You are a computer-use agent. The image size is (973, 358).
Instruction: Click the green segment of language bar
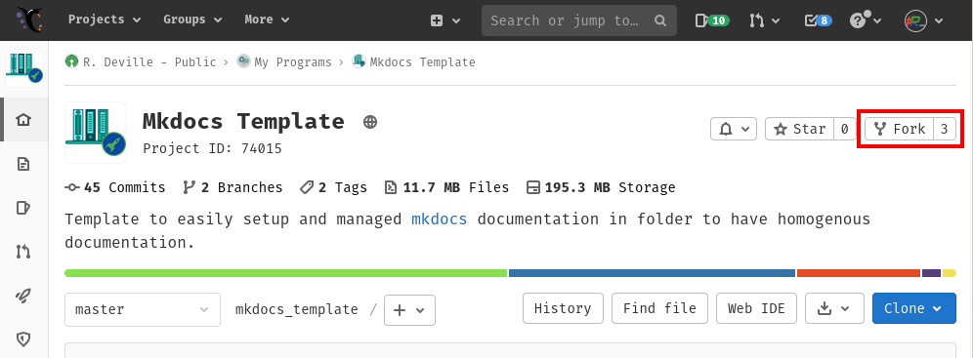pyautogui.click(x=286, y=273)
